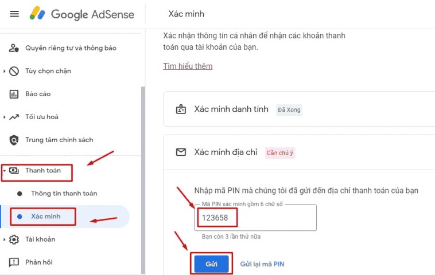
Task: Click the Đã Xong status badge
Action: [289, 110]
